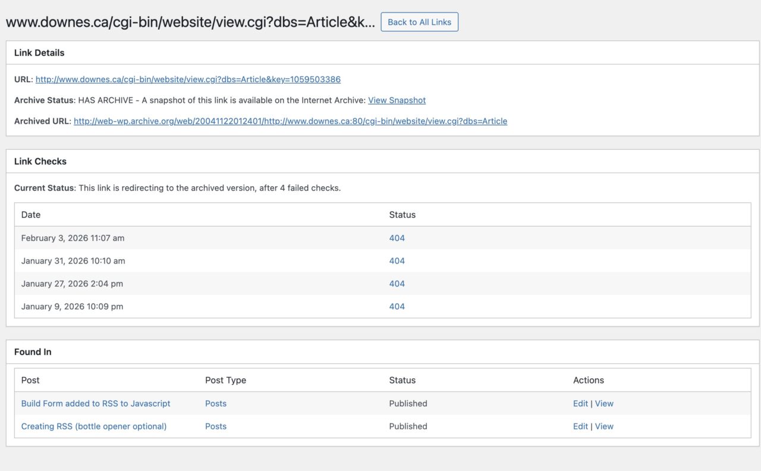Click 404 status for January 27, 2026

click(x=397, y=284)
